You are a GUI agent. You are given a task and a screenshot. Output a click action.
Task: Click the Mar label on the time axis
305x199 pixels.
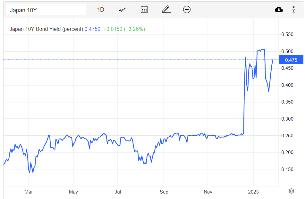click(29, 192)
